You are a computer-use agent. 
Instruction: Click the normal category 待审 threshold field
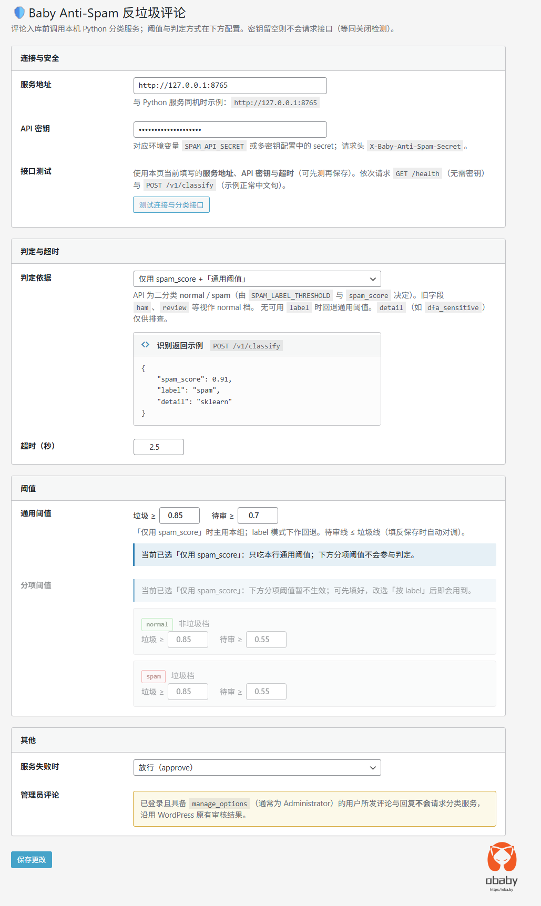click(x=266, y=640)
